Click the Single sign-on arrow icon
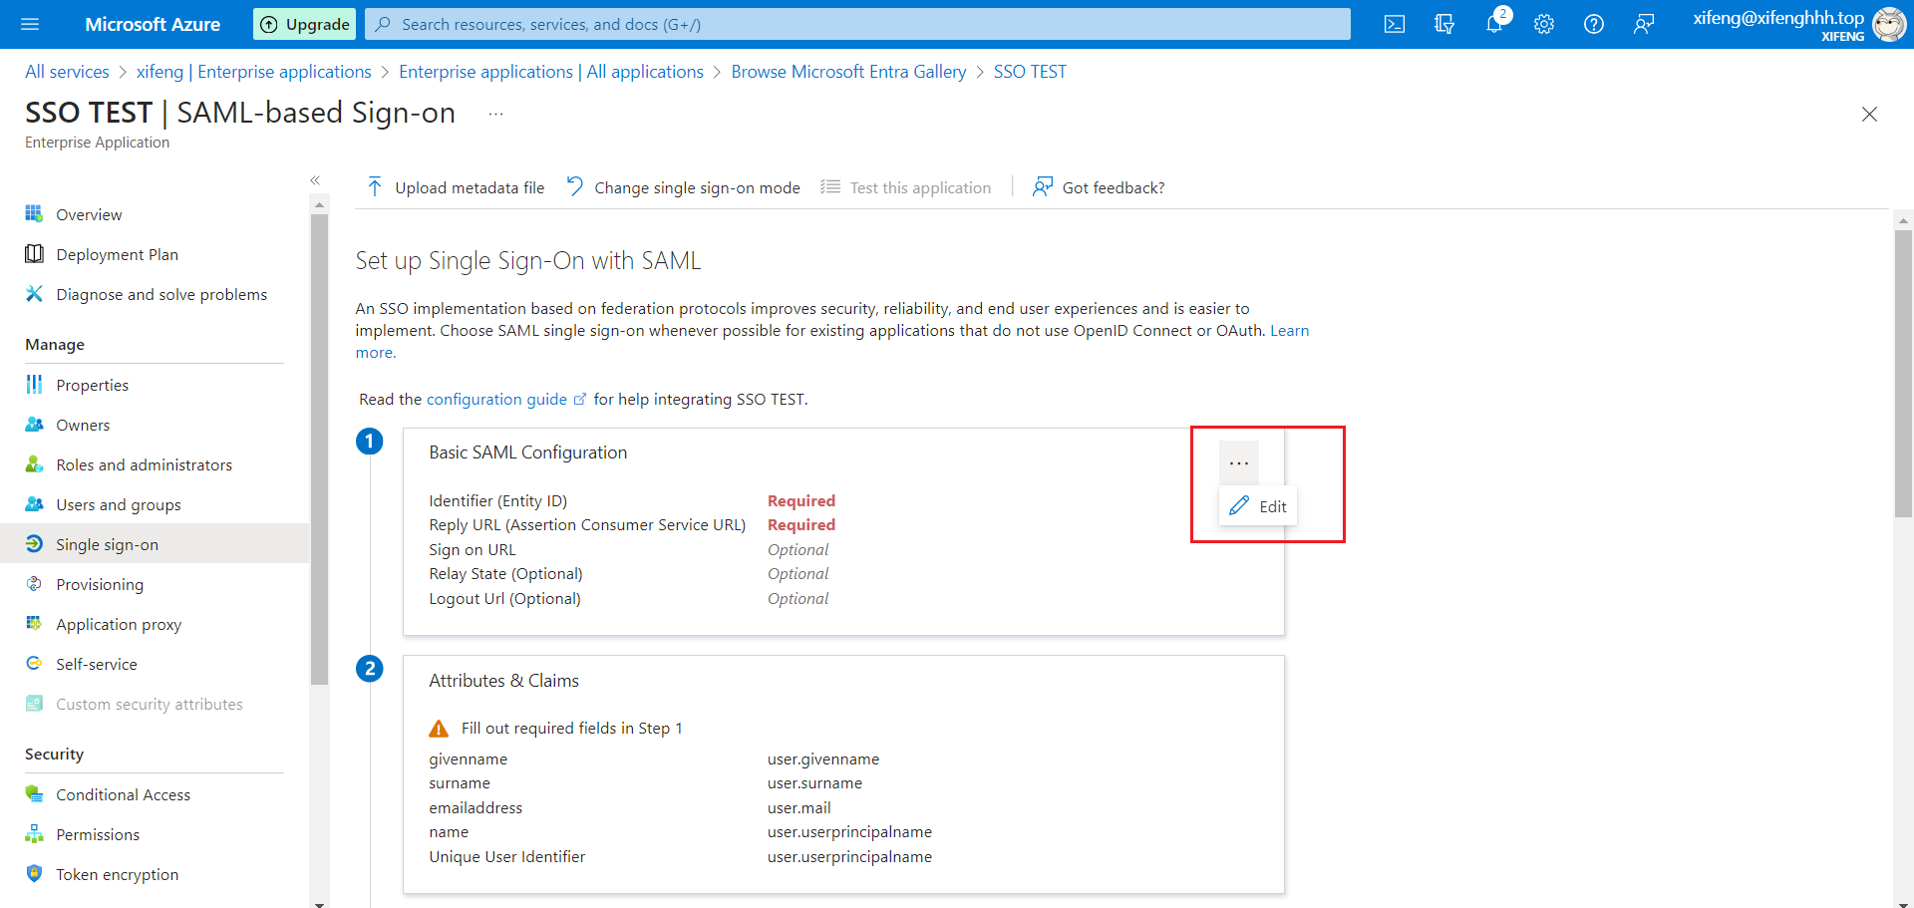This screenshot has width=1914, height=908. [x=34, y=543]
